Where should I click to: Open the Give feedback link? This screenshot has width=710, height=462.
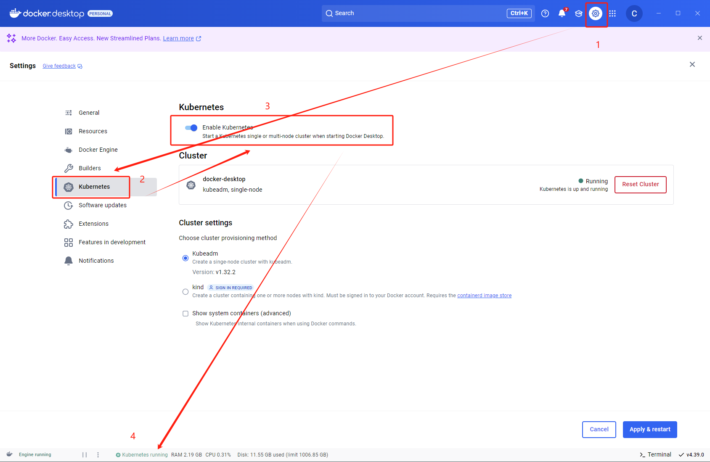point(59,66)
